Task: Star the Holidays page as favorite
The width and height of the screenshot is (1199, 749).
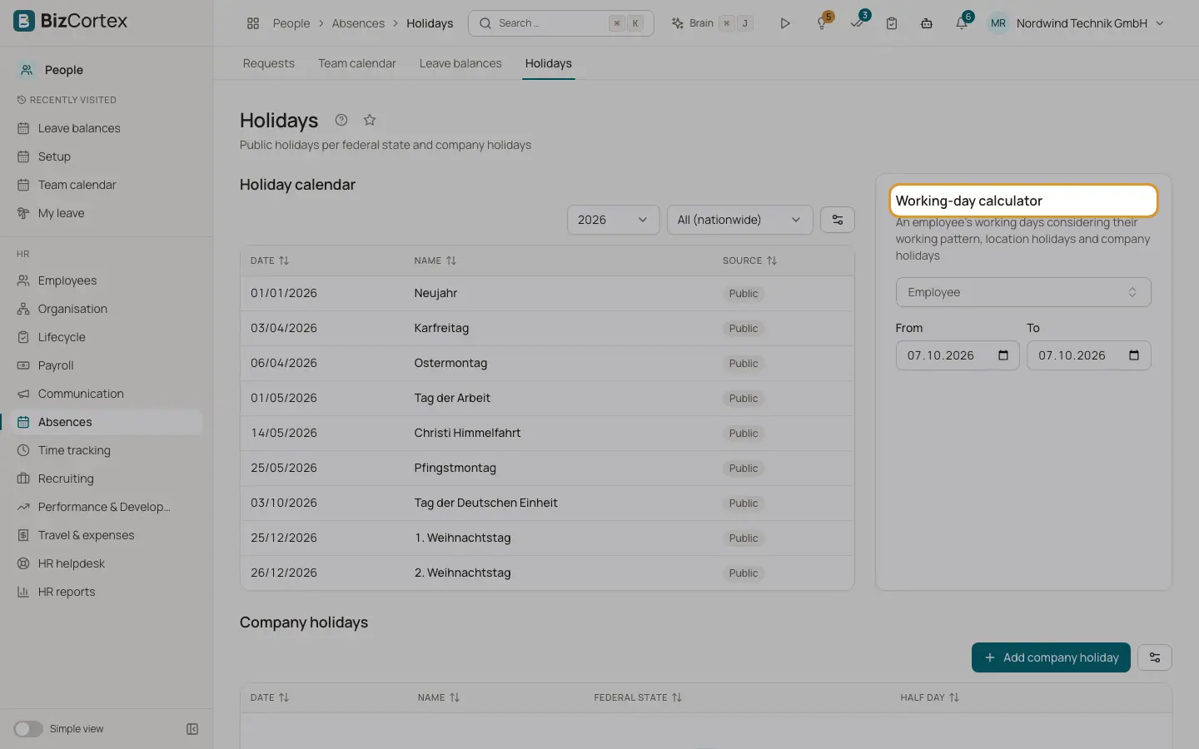Action: click(370, 120)
